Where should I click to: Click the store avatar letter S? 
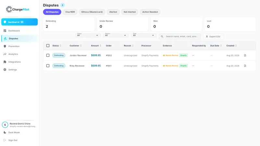[5, 125]
